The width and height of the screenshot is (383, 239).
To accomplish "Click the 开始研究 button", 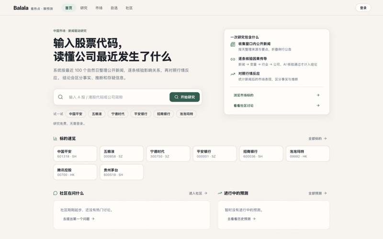I will (x=184, y=97).
